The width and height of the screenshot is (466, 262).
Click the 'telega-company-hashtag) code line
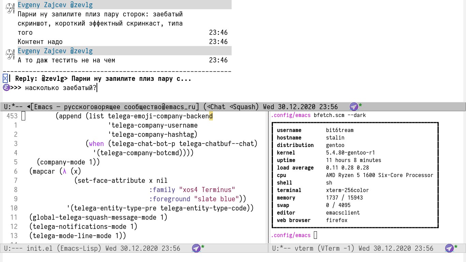coord(153,134)
